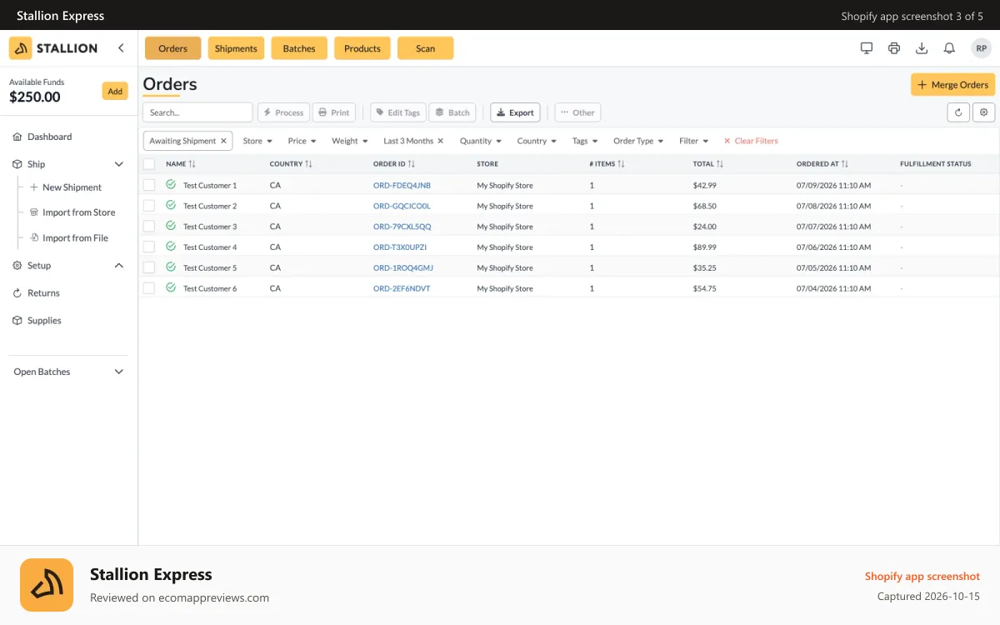Sort by Ordered At with the sort arrows
This screenshot has width=1000, height=625.
(x=845, y=164)
